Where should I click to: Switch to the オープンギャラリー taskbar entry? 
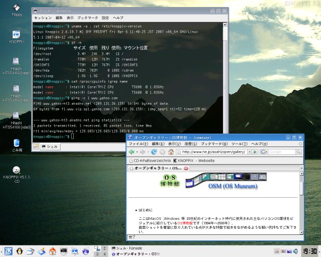tap(136, 254)
